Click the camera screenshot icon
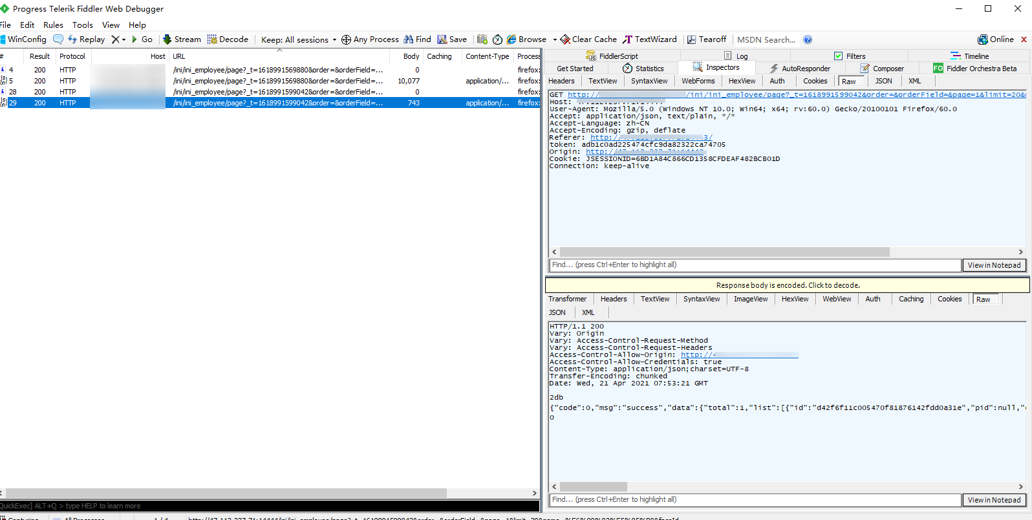Image resolution: width=1032 pixels, height=520 pixels. [x=482, y=39]
